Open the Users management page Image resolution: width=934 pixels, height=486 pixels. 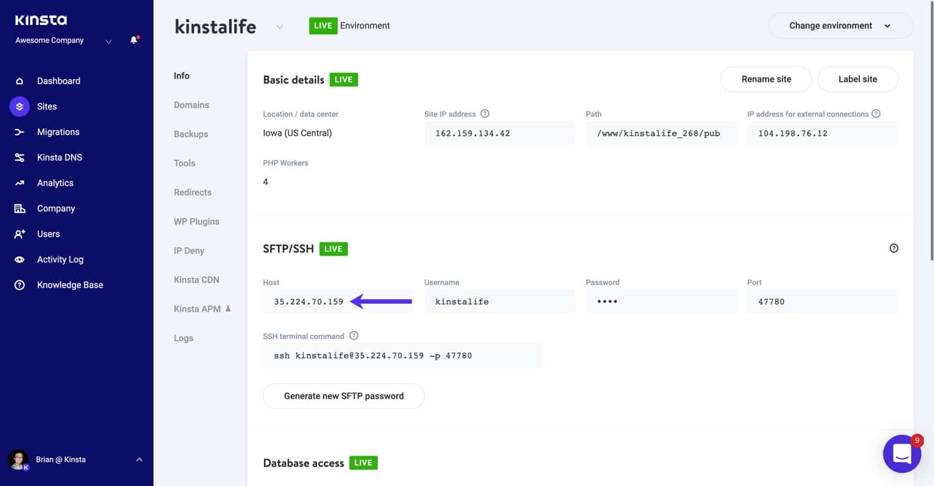click(x=49, y=233)
